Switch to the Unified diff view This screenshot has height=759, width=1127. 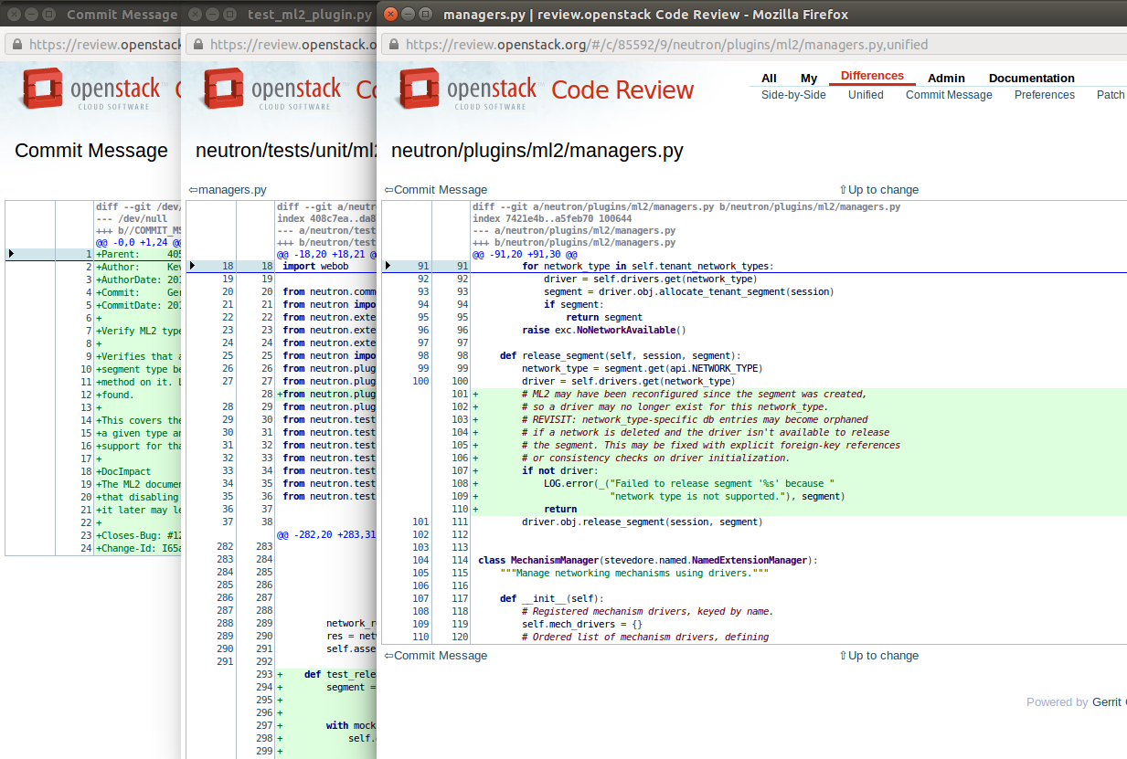coord(866,95)
